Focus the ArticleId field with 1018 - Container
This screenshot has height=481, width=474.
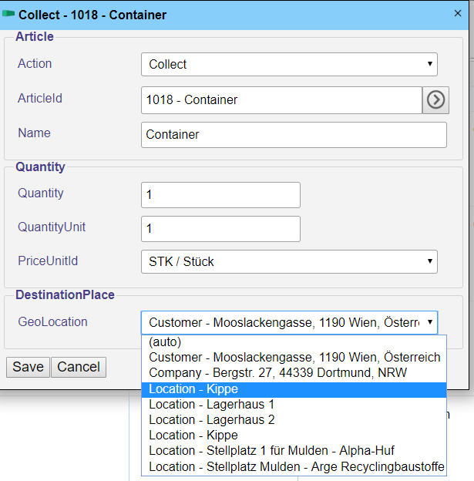pos(281,100)
